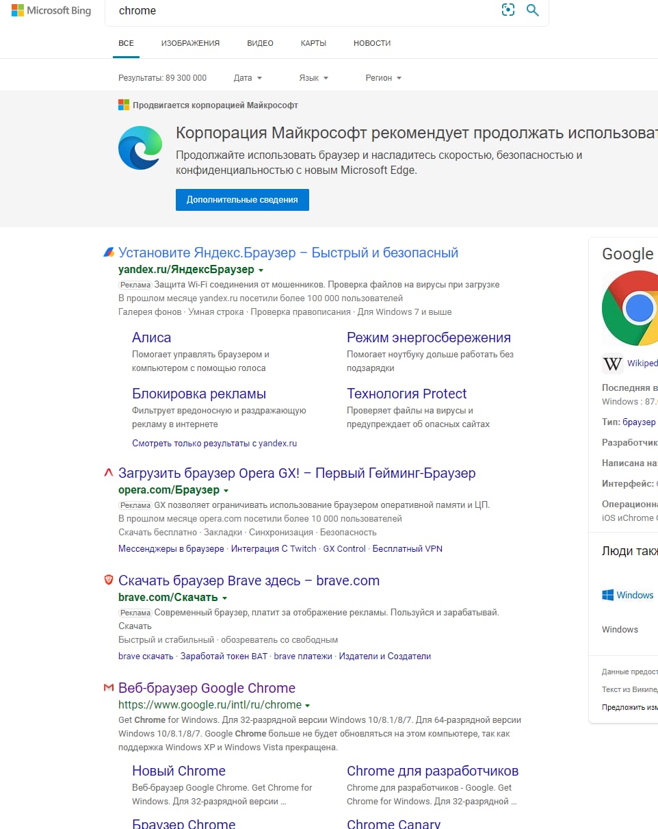The height and width of the screenshot is (829, 658).
Task: Open the 'Мессенджеры в браузере' link
Action: tap(171, 548)
